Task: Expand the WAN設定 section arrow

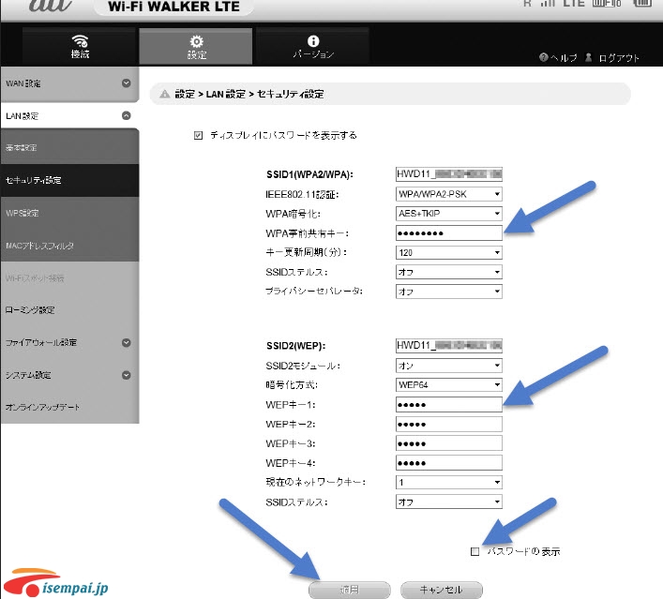Action: tap(126, 82)
